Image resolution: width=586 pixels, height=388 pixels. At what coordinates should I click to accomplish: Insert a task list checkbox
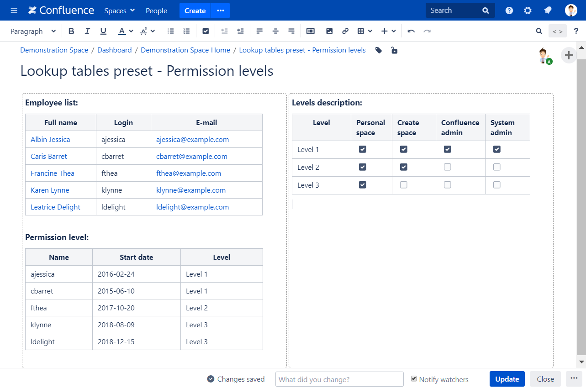[206, 31]
